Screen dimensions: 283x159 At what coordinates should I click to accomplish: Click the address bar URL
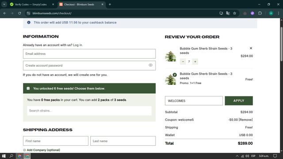click(x=52, y=13)
